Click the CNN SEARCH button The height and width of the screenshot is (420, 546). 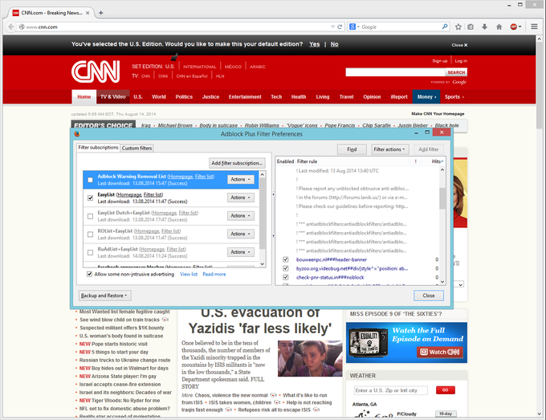coord(456,72)
